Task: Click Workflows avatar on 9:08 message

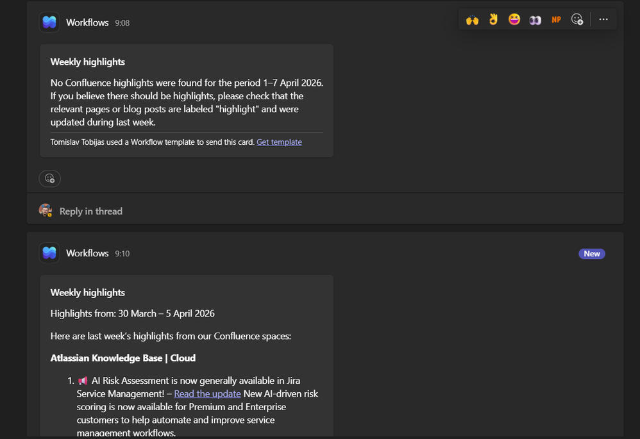Action: (x=49, y=22)
